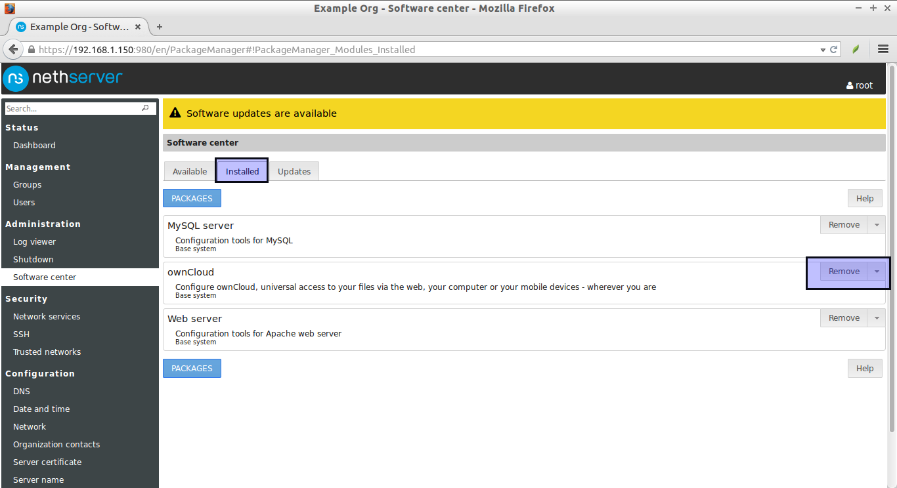This screenshot has height=488, width=897.
Task: Switch to the Updates tab
Action: click(294, 171)
